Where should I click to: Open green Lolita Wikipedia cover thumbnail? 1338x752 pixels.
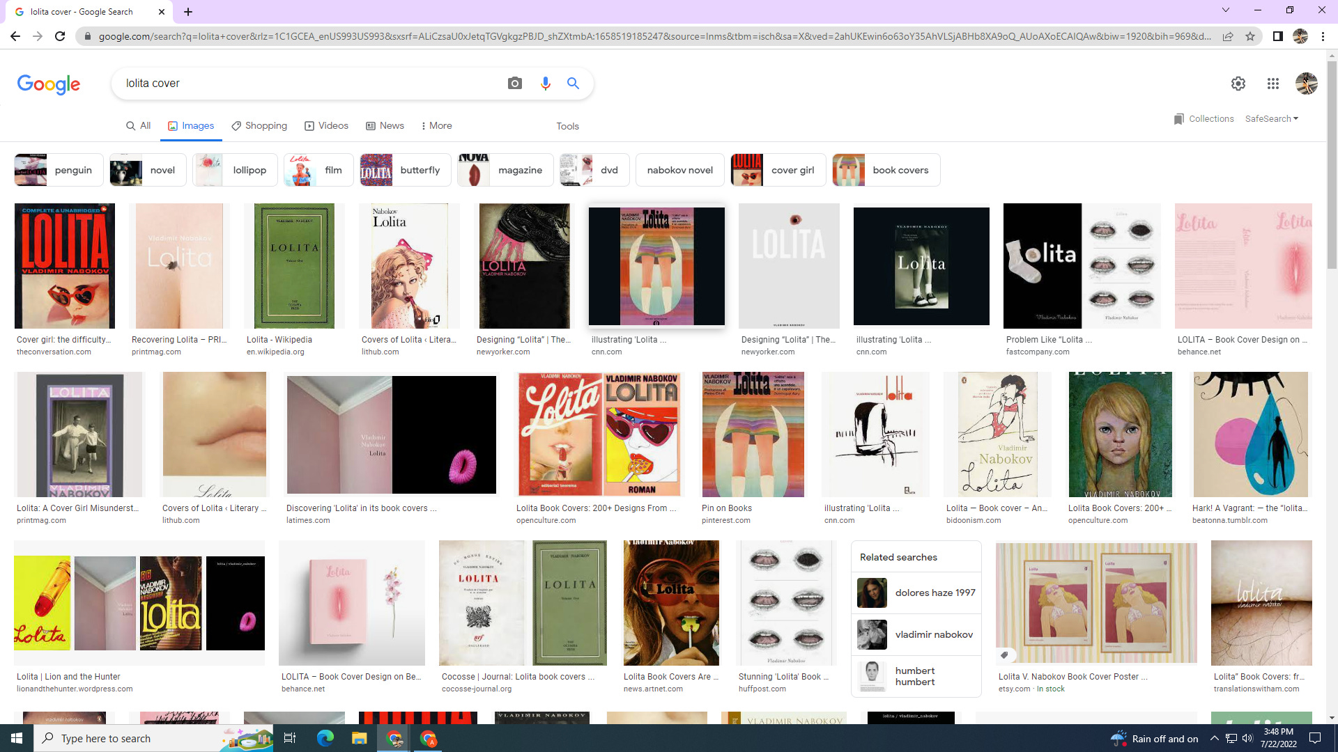click(294, 266)
